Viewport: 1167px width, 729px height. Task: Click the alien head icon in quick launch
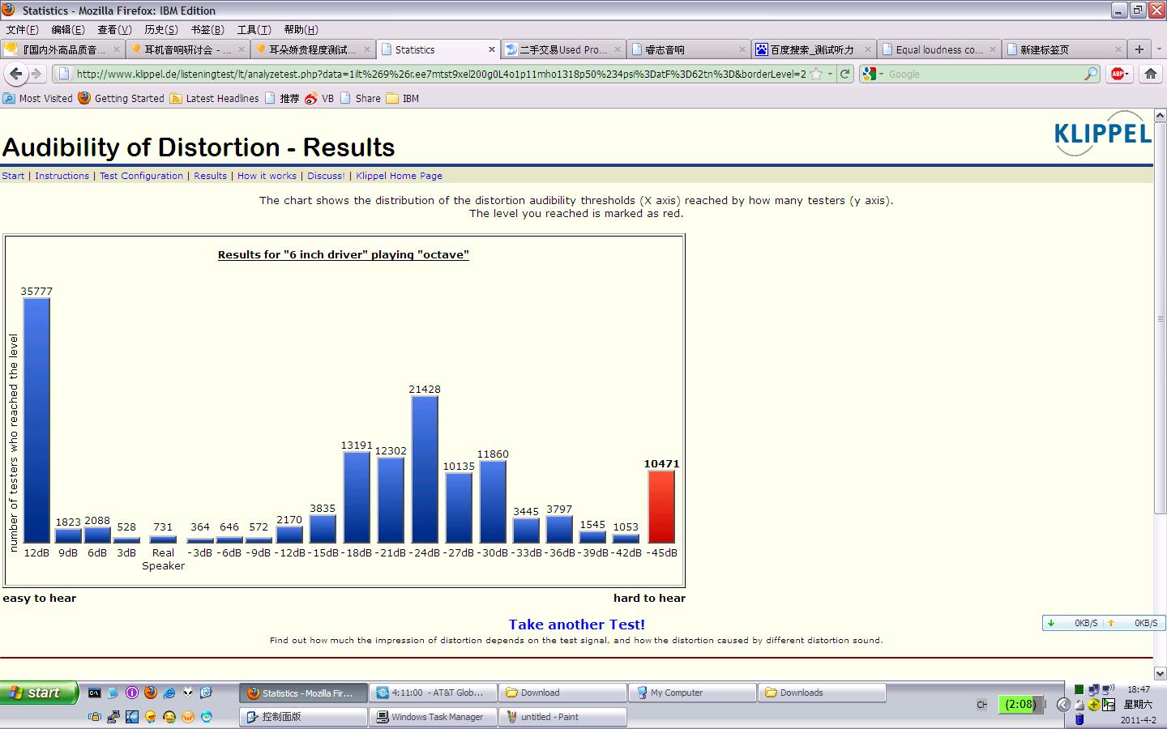coord(188,693)
